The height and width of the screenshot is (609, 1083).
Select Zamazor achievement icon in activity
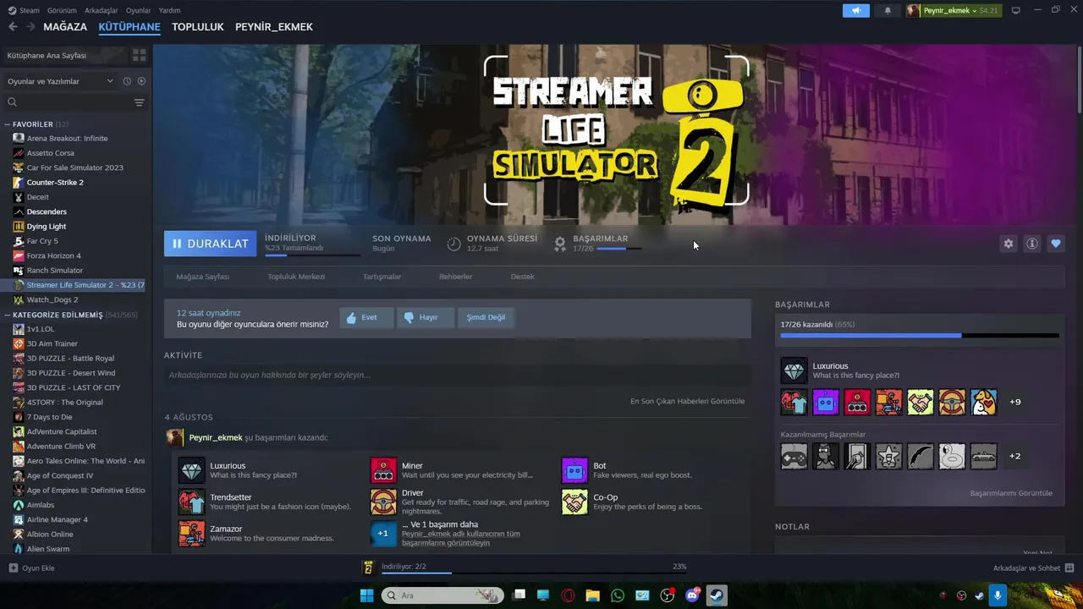point(191,534)
